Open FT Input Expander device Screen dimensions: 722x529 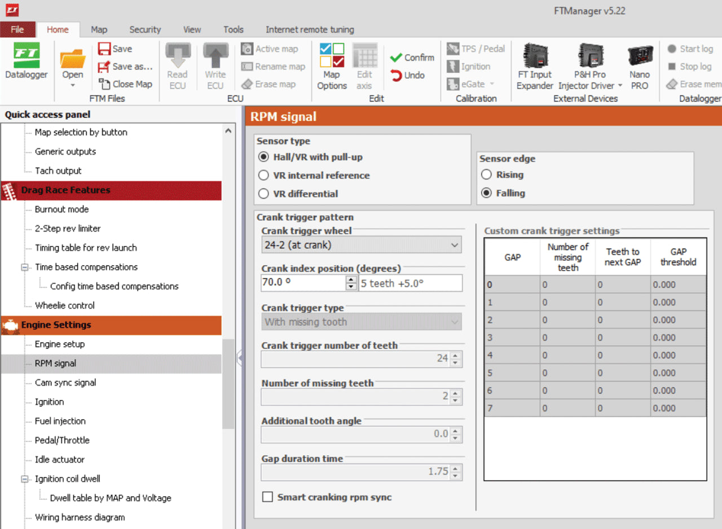(x=535, y=66)
